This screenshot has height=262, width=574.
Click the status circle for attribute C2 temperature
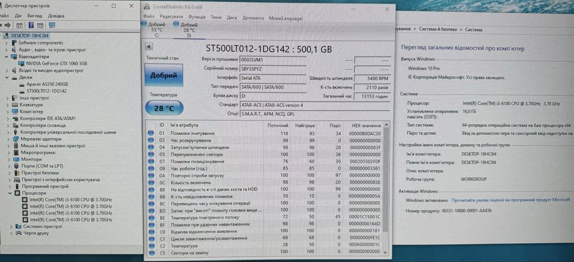tap(151, 245)
